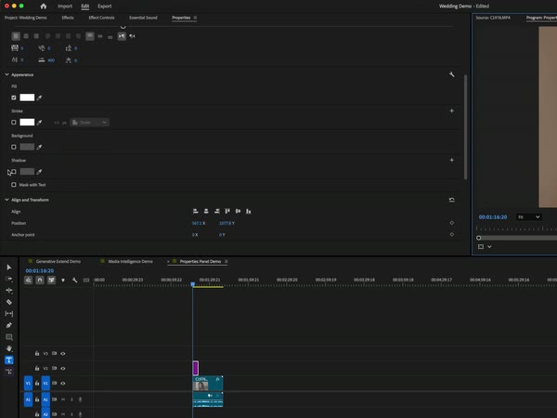Check Mask with Text
This screenshot has height=418, width=557.
(x=14, y=185)
